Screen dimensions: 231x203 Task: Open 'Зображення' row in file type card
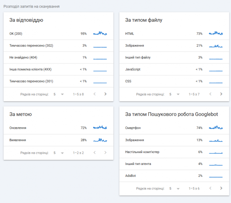(x=174, y=46)
